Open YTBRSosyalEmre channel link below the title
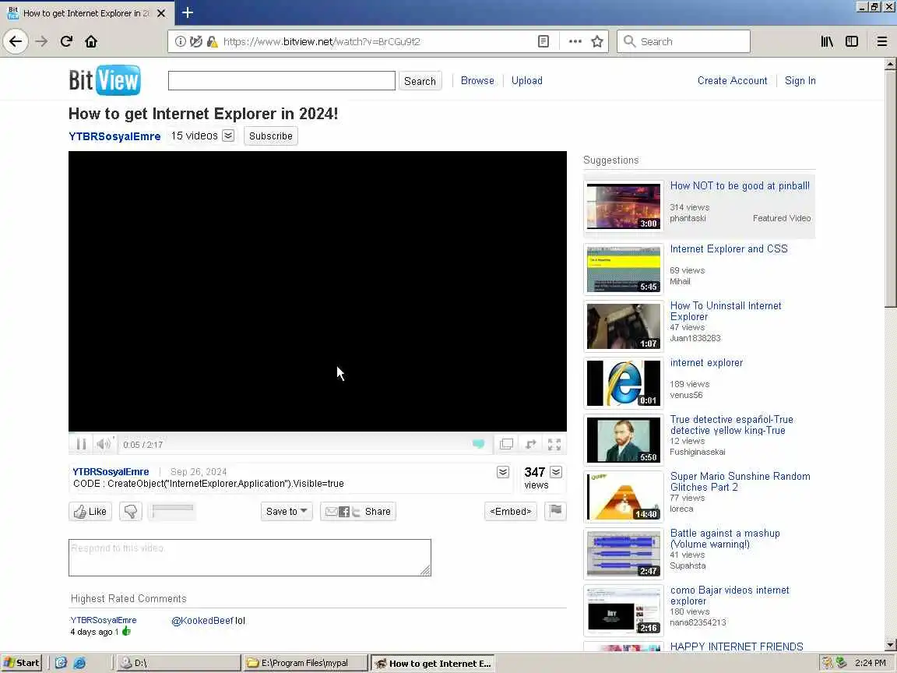Screen dimensions: 897x673 pos(114,136)
